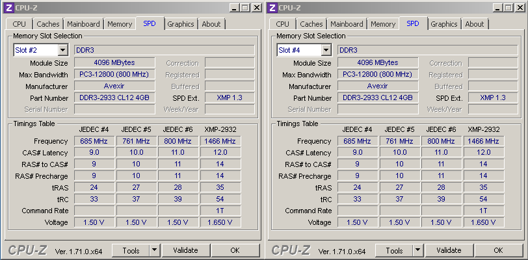Close the left CPU-Z window
The width and height of the screenshot is (528, 260).
257,8
